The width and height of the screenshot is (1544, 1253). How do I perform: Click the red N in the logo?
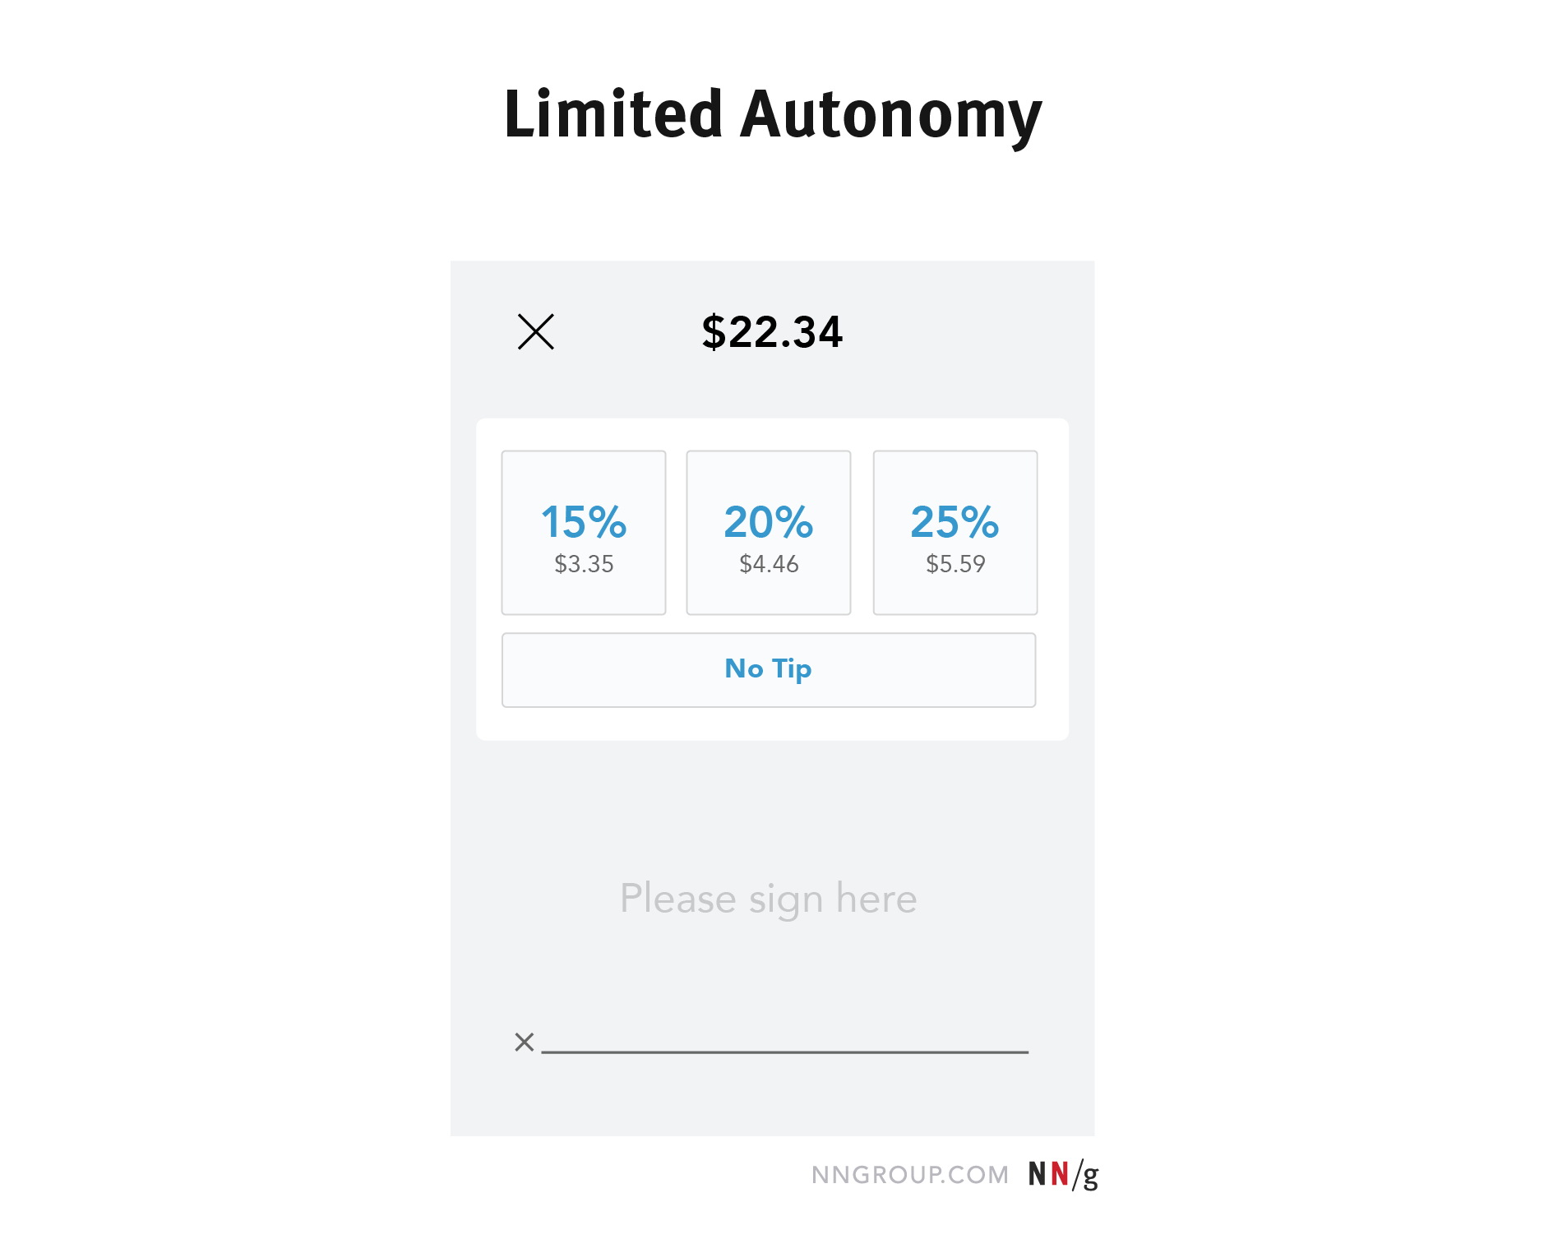coord(1060,1174)
